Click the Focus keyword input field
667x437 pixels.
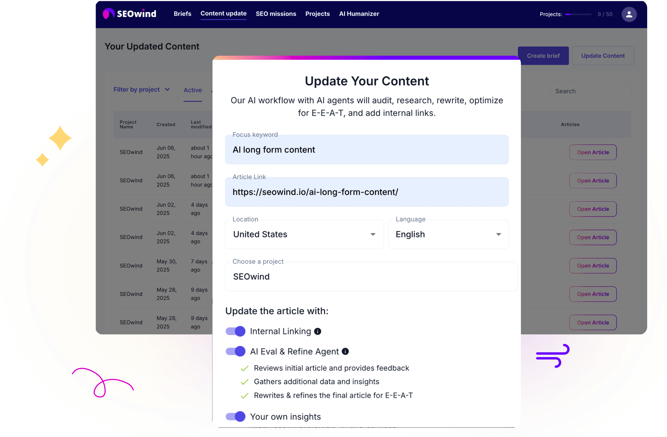[x=367, y=150]
